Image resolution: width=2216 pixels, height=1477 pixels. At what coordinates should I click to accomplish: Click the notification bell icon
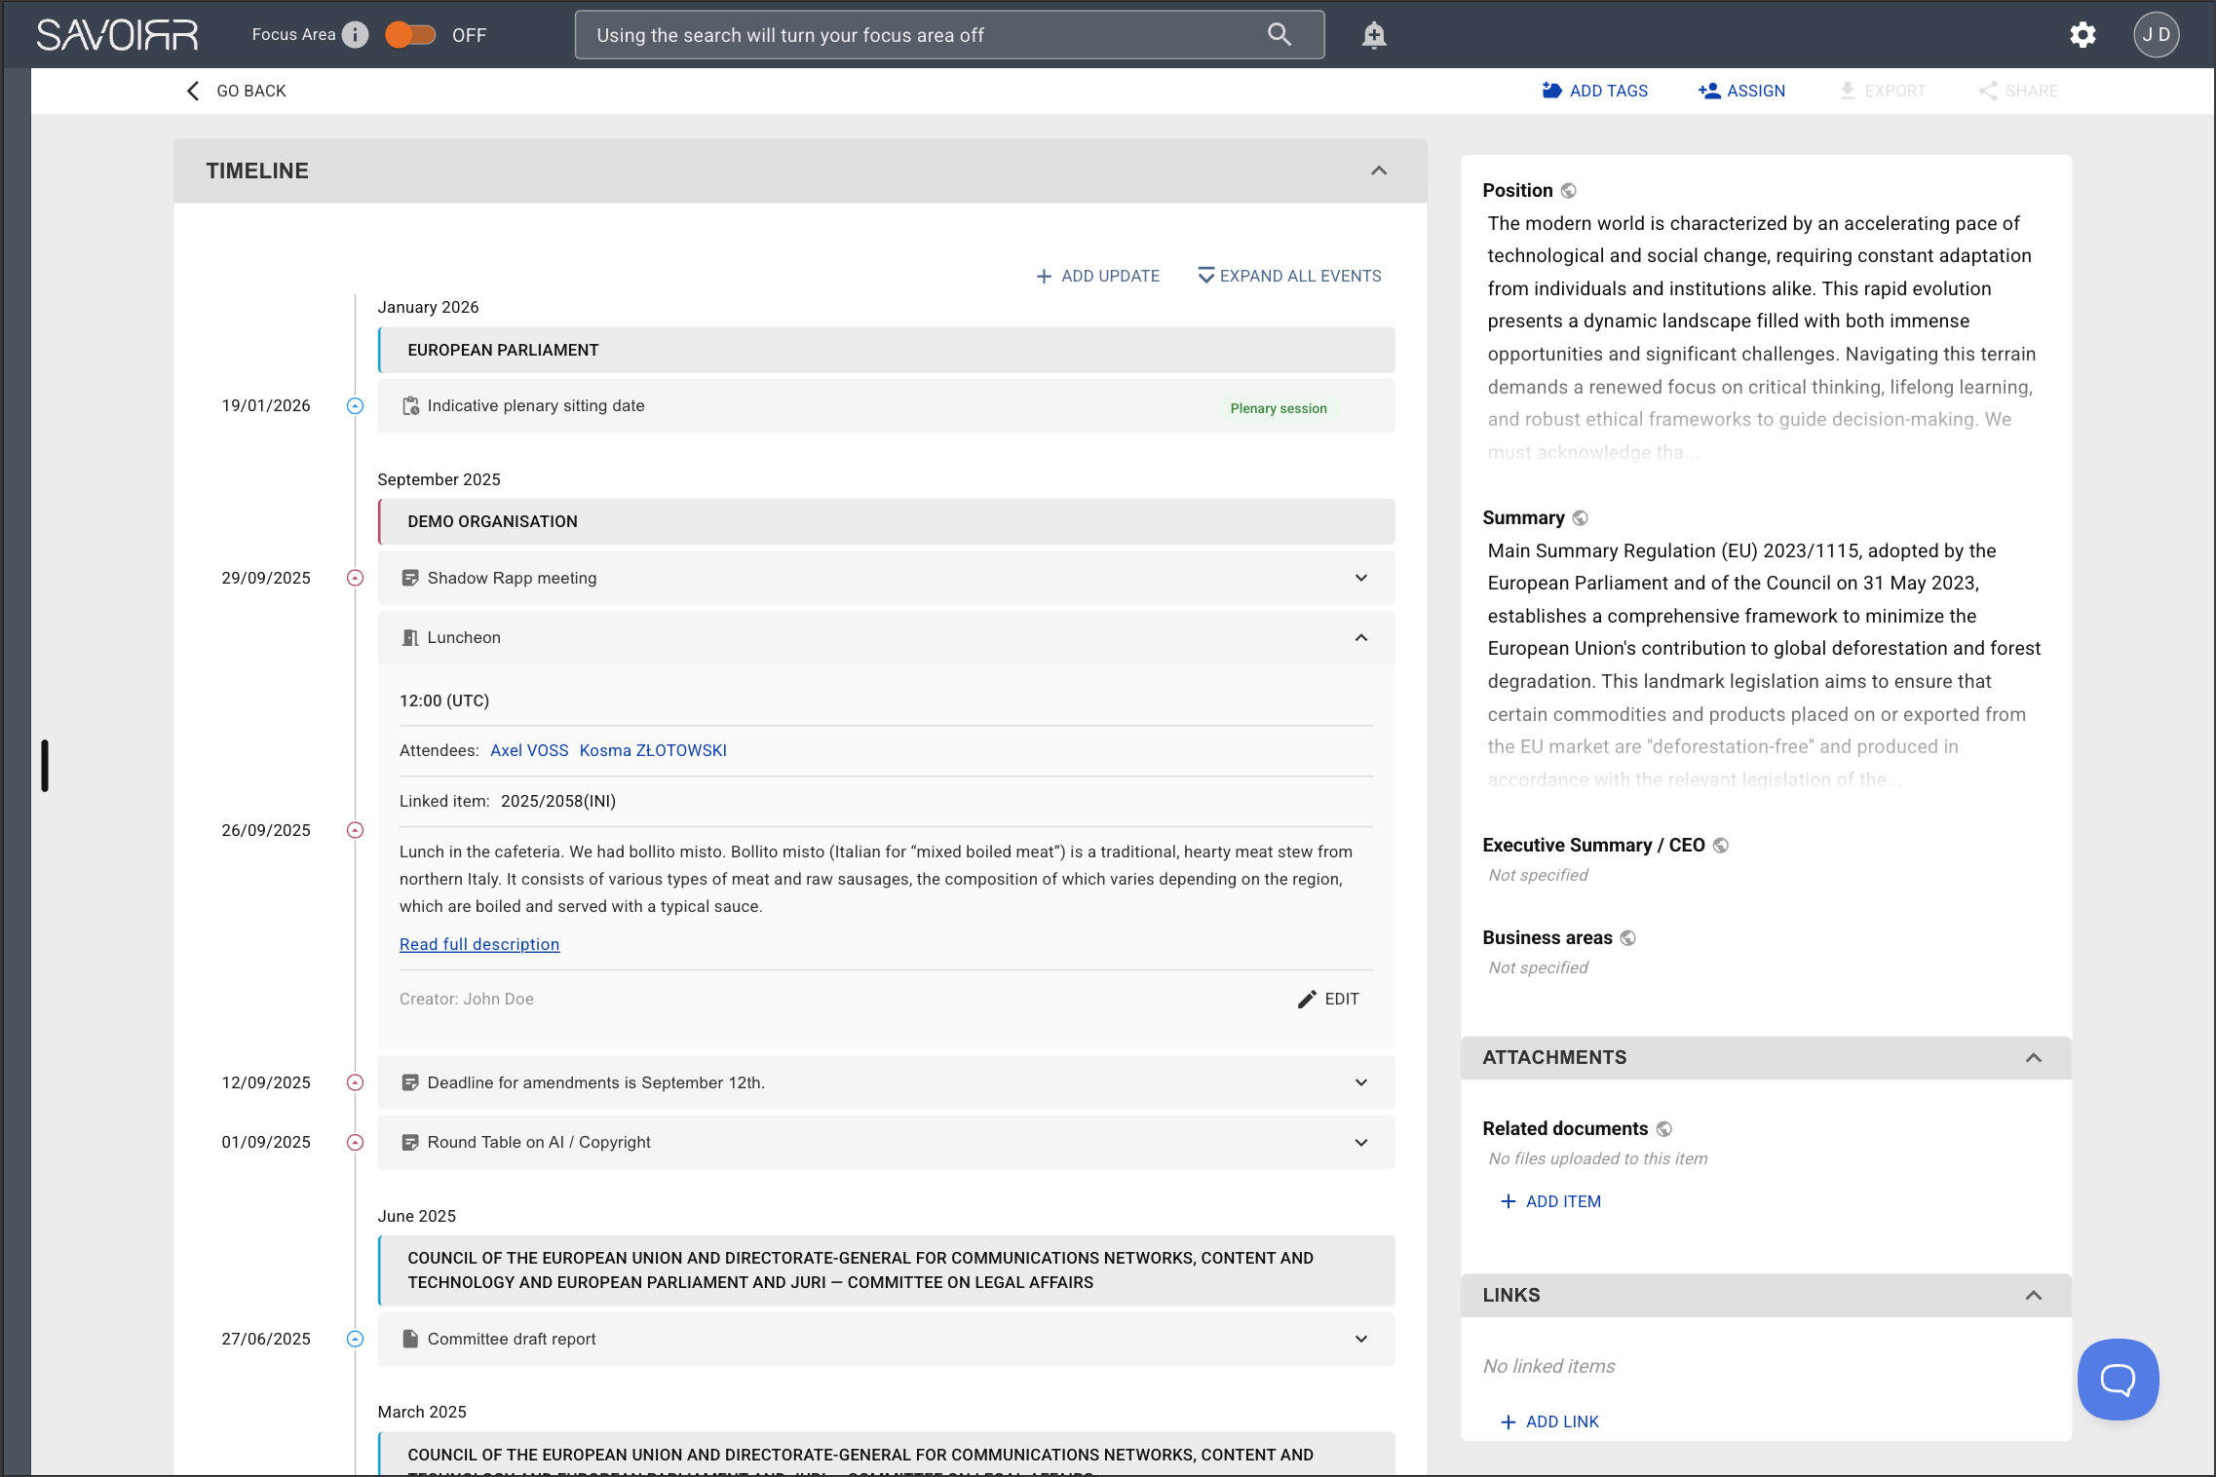[1373, 35]
